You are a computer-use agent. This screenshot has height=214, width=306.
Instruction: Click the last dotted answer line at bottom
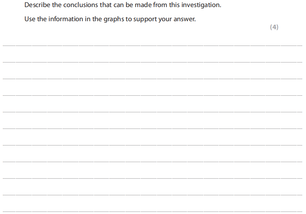[152, 212]
